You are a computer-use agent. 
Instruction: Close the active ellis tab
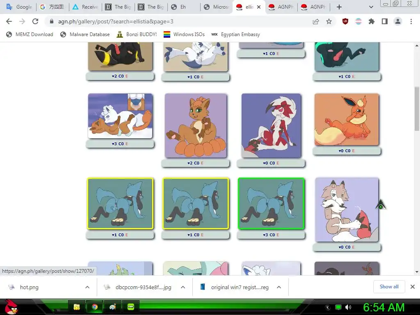pyautogui.click(x=259, y=7)
